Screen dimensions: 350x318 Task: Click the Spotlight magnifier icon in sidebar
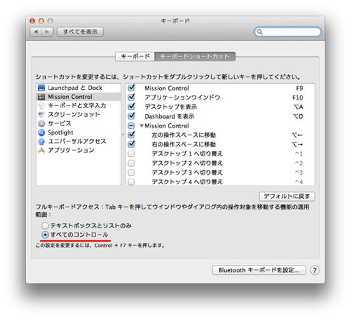pos(42,132)
